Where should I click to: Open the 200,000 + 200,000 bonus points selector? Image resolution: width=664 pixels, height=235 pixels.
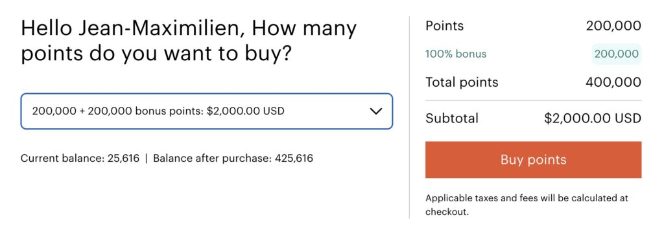[x=207, y=111]
